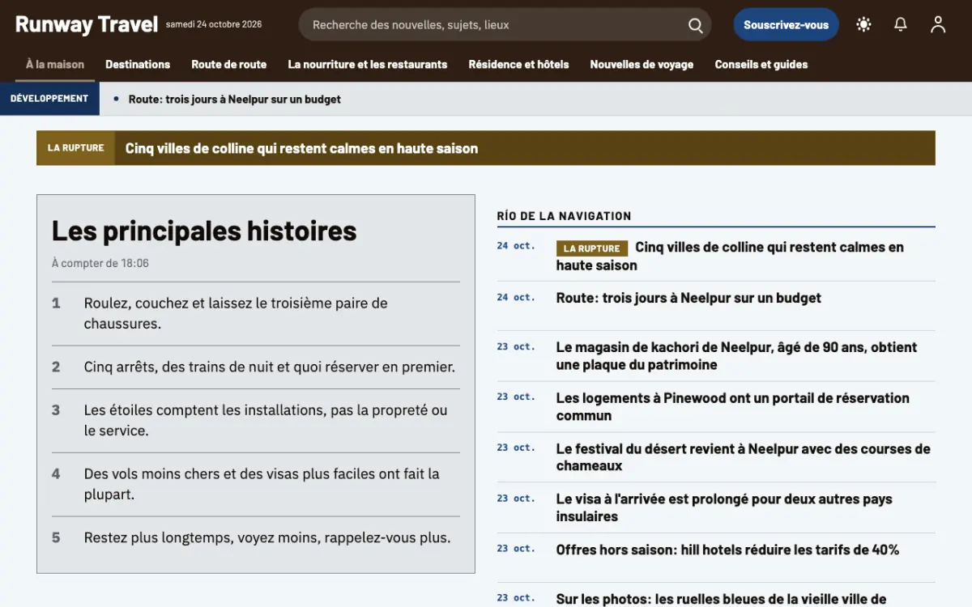Open Conseils et guides section

(x=761, y=64)
